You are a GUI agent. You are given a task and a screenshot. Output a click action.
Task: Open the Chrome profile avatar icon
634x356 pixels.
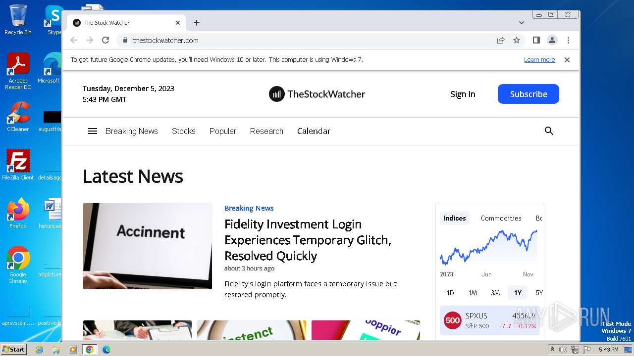(x=552, y=41)
